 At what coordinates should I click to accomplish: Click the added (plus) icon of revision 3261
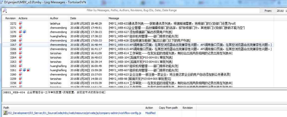tap(25, 70)
